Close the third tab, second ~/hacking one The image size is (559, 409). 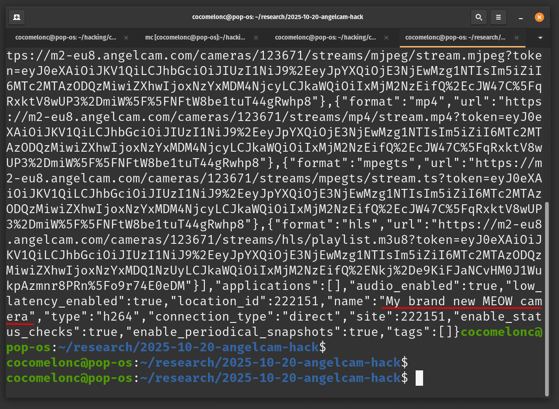(386, 37)
